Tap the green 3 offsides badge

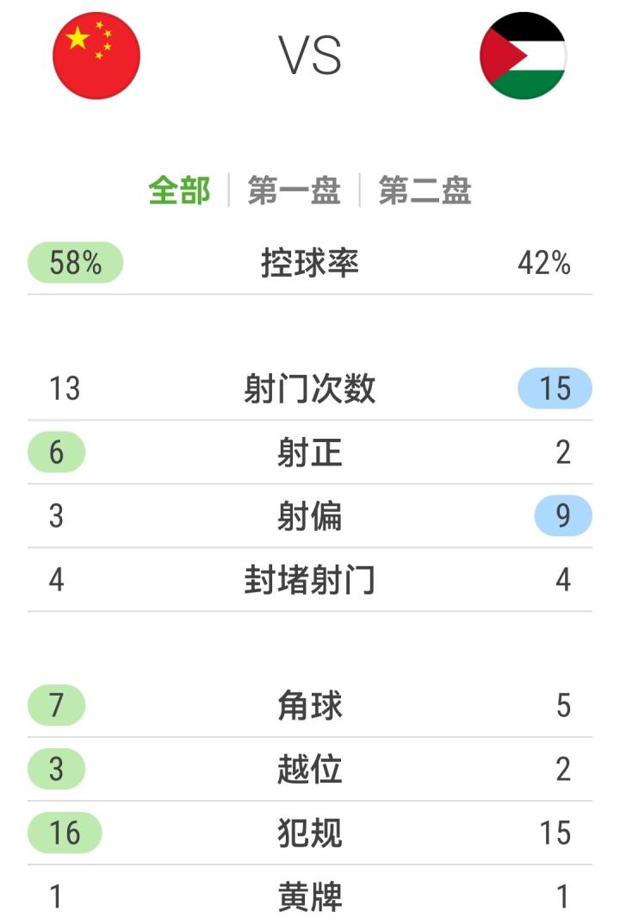click(x=57, y=769)
